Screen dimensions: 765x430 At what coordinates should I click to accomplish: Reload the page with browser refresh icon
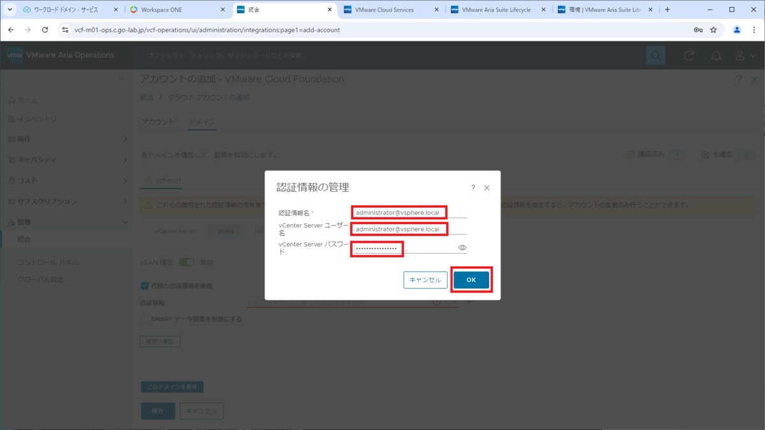tap(45, 30)
